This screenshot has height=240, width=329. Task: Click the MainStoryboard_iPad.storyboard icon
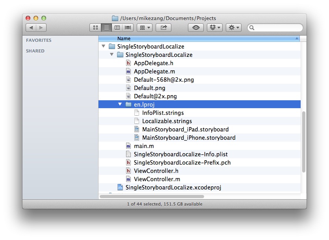(x=137, y=129)
